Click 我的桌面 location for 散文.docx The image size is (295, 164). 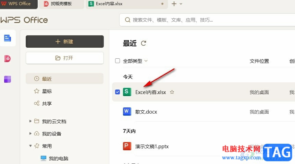(259, 112)
